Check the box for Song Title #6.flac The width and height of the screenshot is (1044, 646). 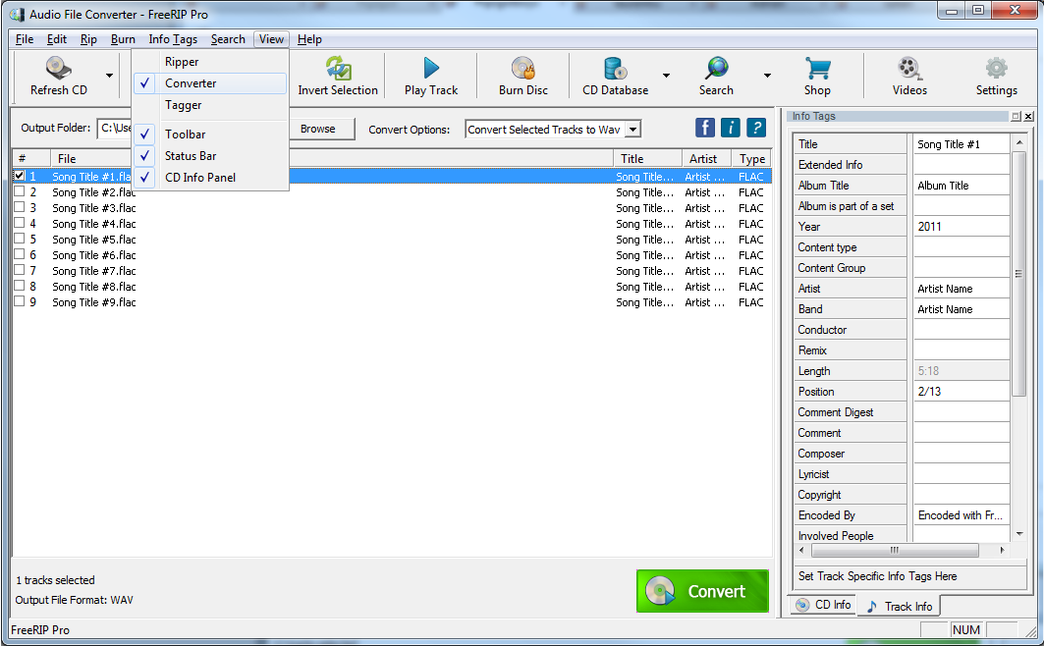(20, 254)
